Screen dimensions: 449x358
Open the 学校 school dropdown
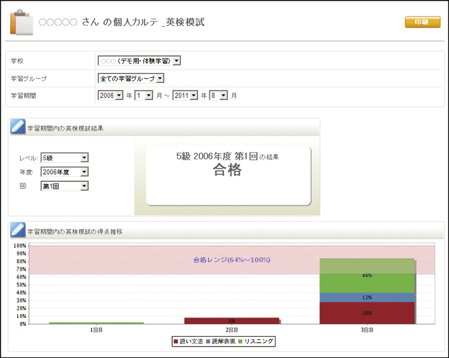tap(139, 61)
